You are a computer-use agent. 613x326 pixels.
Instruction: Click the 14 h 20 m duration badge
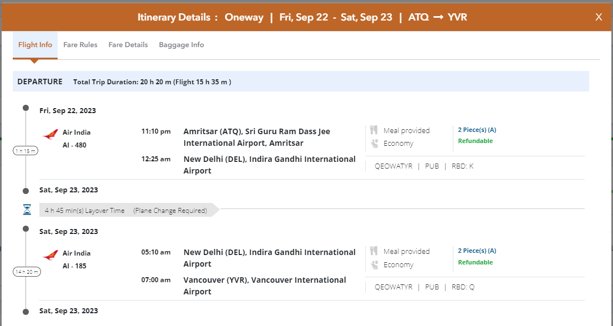coord(25,272)
